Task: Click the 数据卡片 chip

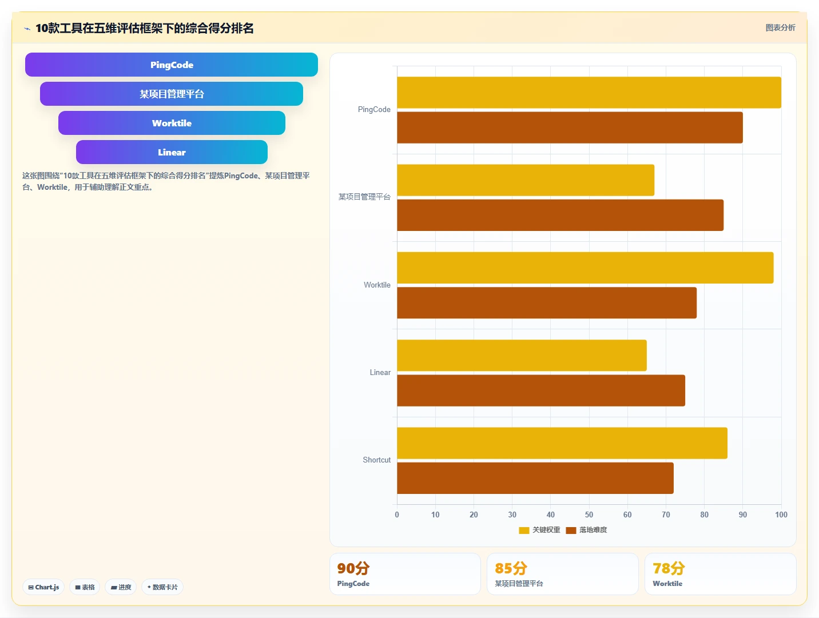Action: (x=162, y=587)
